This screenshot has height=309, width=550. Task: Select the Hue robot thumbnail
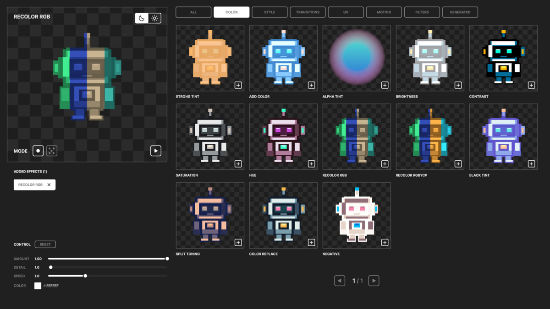[x=283, y=136]
